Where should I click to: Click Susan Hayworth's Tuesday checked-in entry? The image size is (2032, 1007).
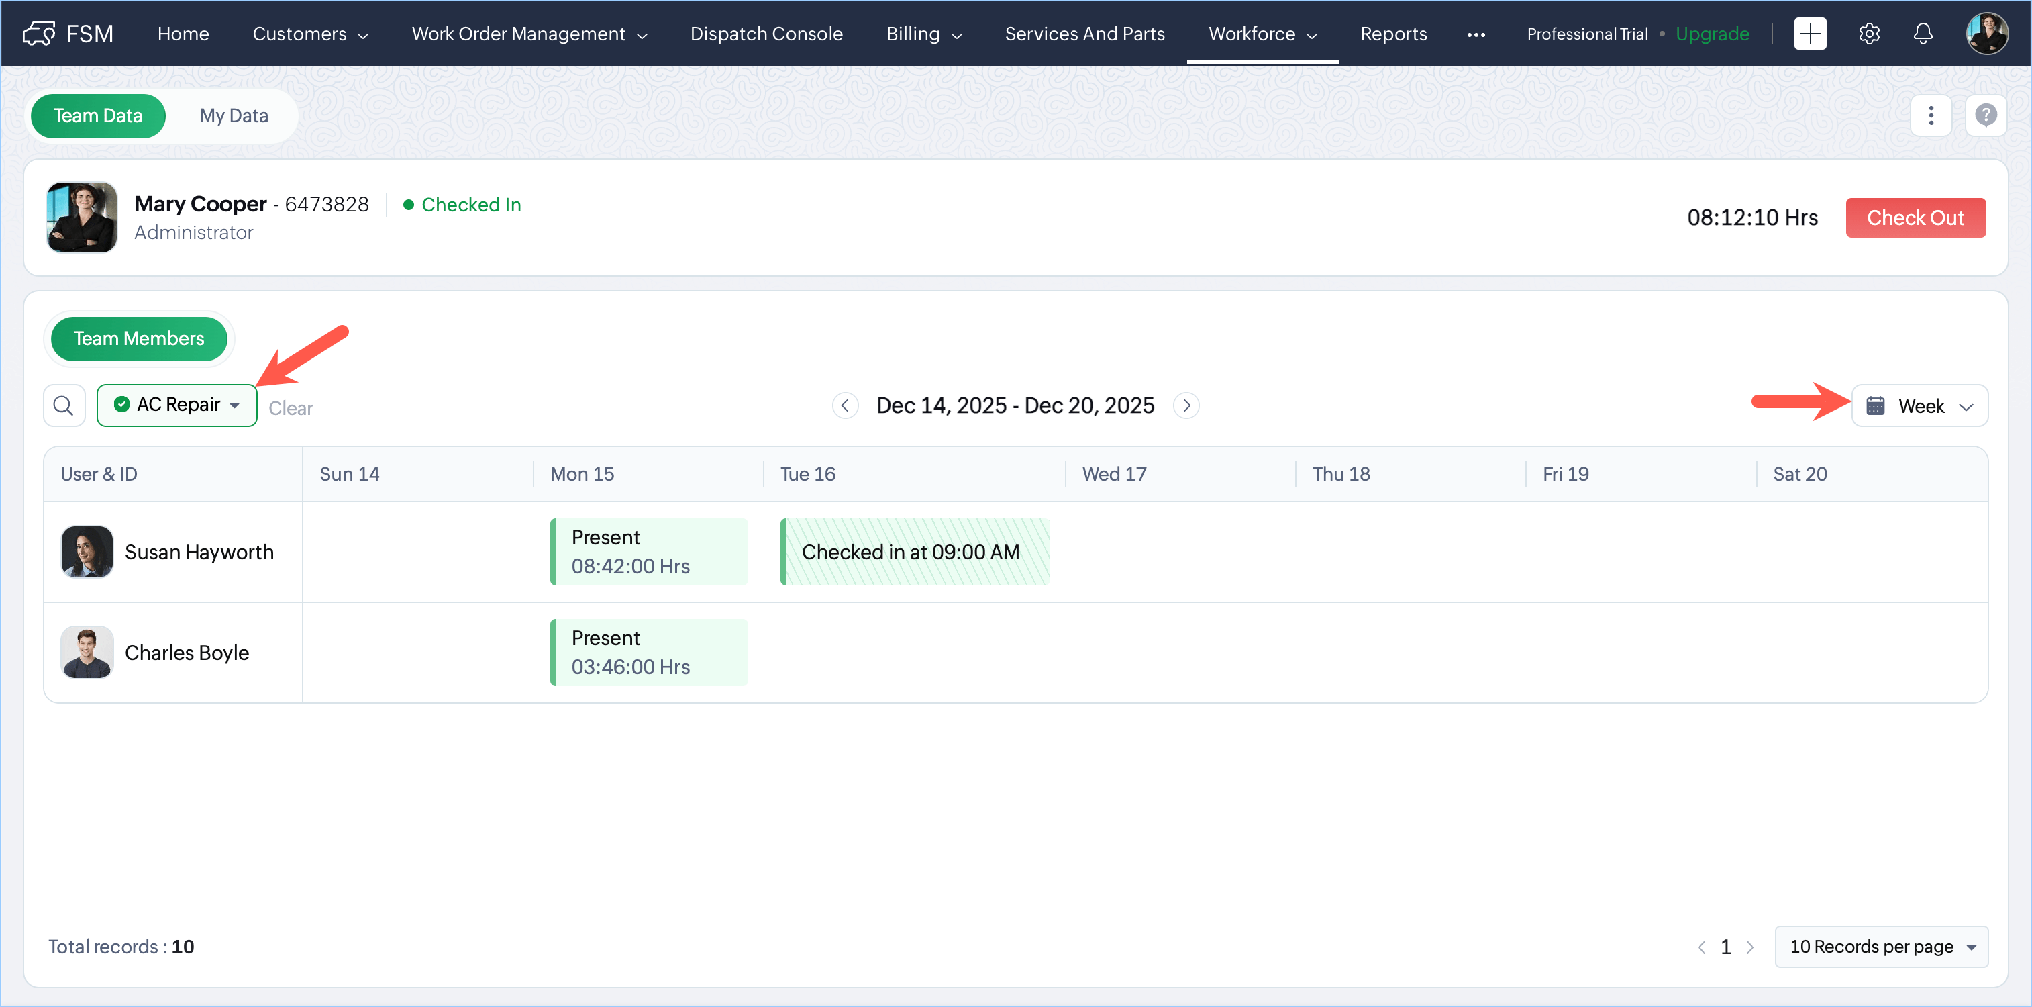pos(914,552)
